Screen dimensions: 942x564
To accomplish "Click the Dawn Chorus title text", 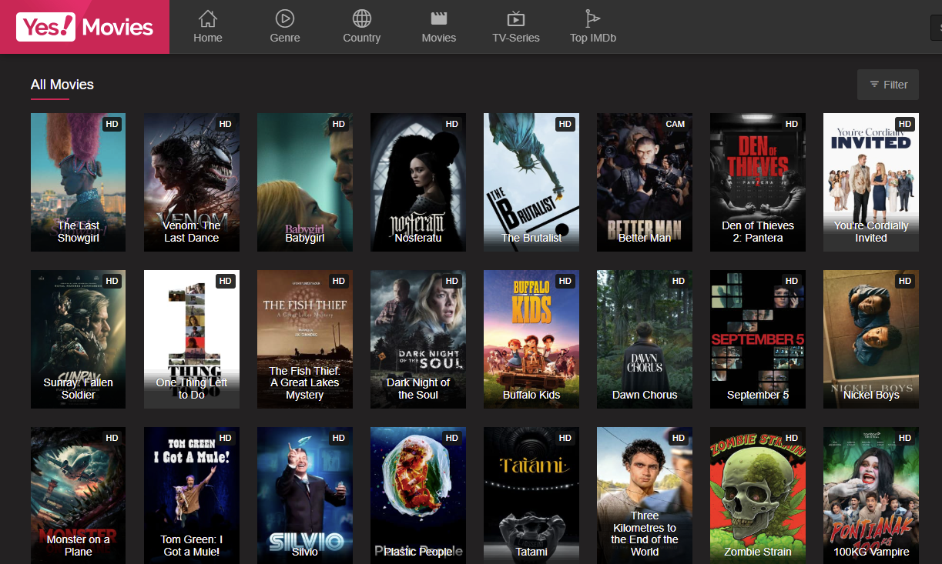I will pos(645,395).
